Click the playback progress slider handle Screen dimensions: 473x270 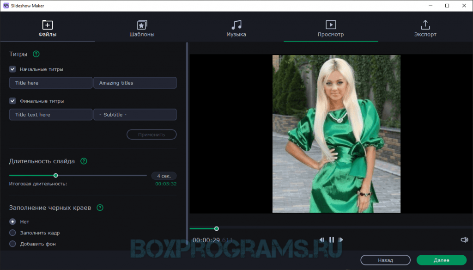tap(216, 229)
